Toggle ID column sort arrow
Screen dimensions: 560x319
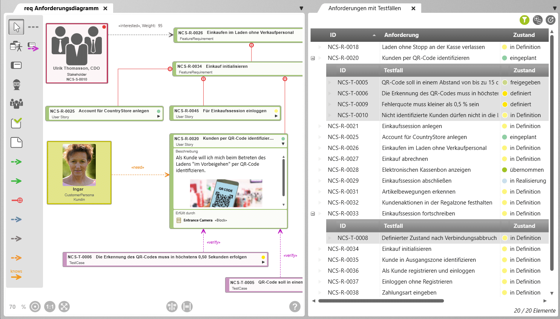coord(374,35)
